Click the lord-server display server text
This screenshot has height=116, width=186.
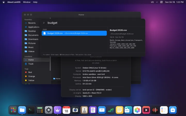(x=97, y=90)
